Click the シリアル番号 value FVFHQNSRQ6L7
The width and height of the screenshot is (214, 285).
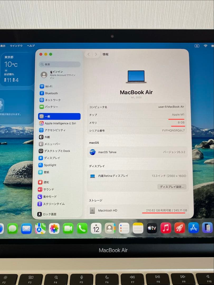[173, 130]
